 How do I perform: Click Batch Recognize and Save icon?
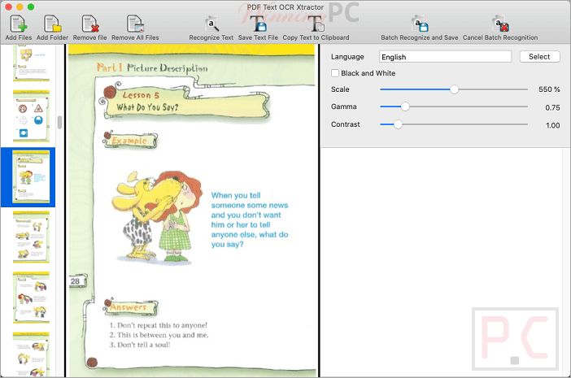click(420, 24)
